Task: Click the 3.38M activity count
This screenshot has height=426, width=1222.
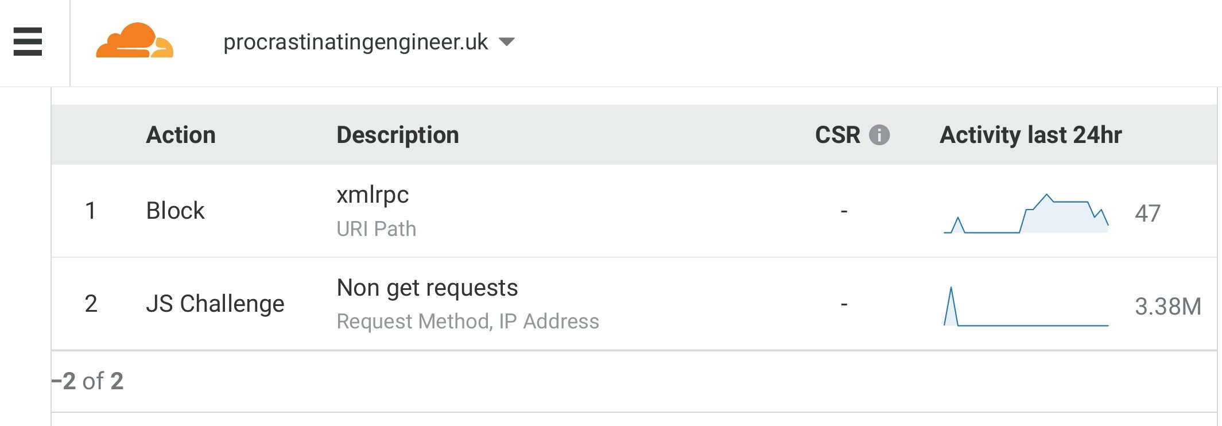Action: pos(1167,307)
